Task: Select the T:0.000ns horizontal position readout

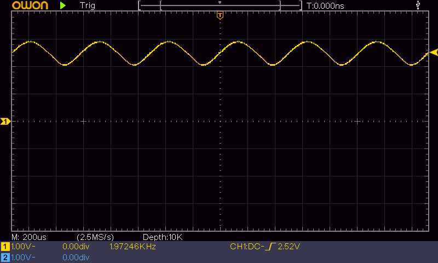Action: [325, 5]
